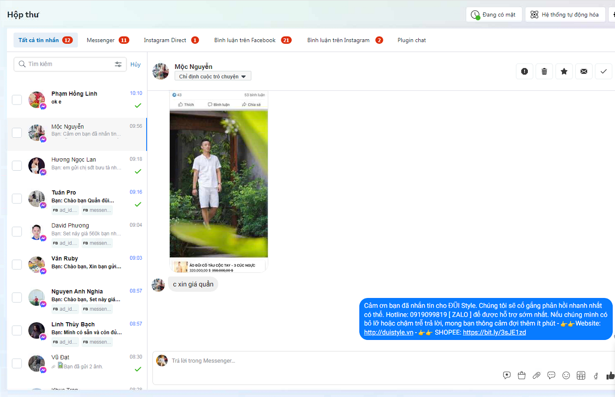The height and width of the screenshot is (397, 615).
Task: Mark conversation as spam with exclamation icon
Action: point(525,71)
